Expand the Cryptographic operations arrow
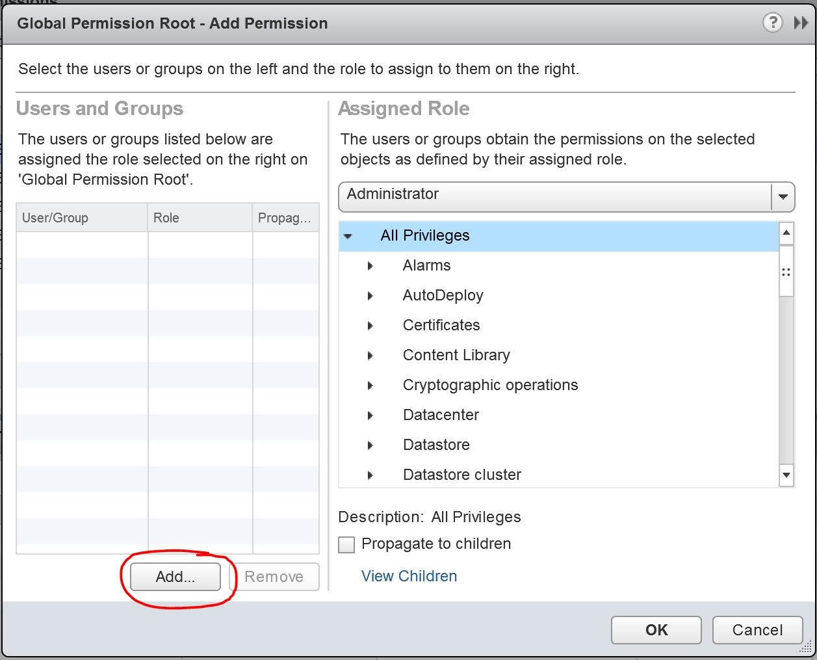This screenshot has width=817, height=660. pos(370,386)
